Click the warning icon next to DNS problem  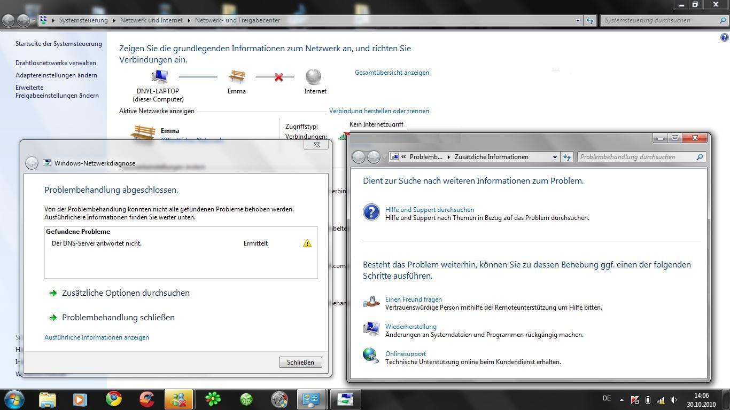click(307, 243)
